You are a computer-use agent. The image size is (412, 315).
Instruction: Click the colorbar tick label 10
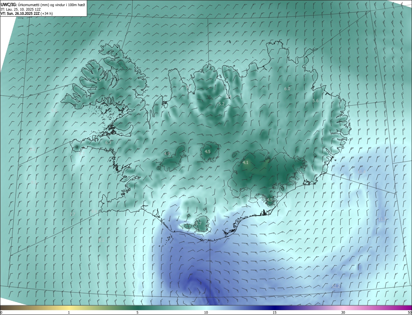[x=206, y=313]
